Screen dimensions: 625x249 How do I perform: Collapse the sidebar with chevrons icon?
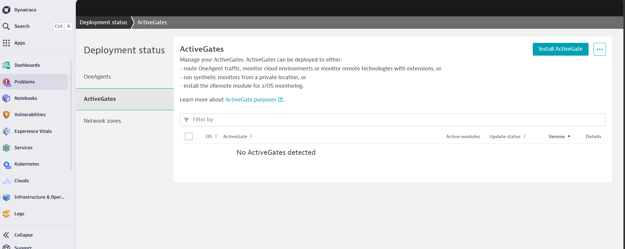(x=6, y=235)
